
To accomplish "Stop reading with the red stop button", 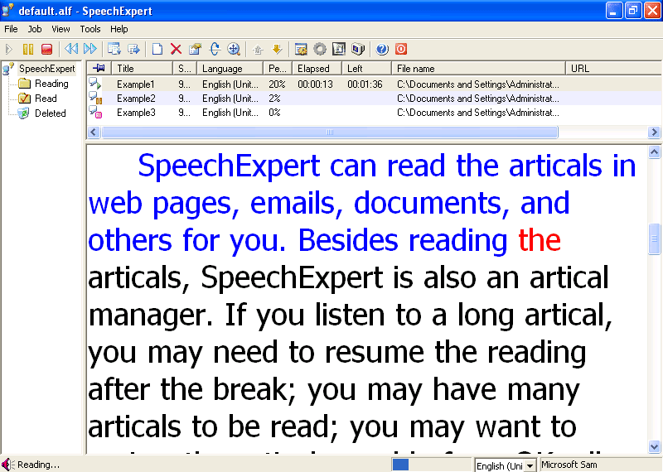I will [46, 50].
